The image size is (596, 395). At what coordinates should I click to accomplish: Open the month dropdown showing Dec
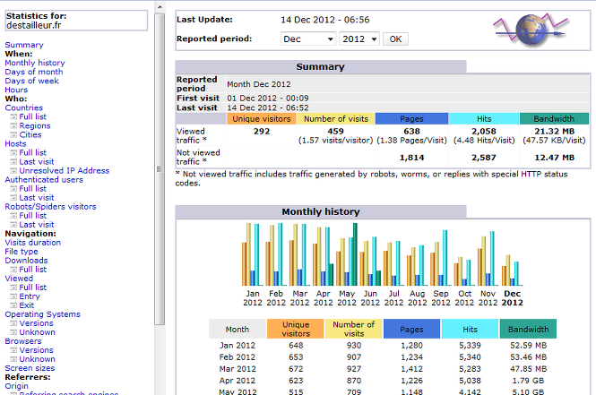pyautogui.click(x=307, y=39)
